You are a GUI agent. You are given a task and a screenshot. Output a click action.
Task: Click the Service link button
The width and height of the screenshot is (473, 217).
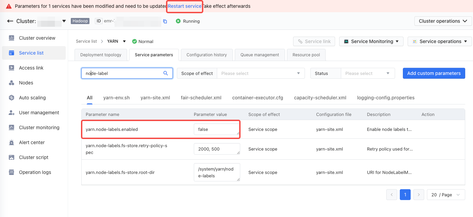pyautogui.click(x=314, y=41)
